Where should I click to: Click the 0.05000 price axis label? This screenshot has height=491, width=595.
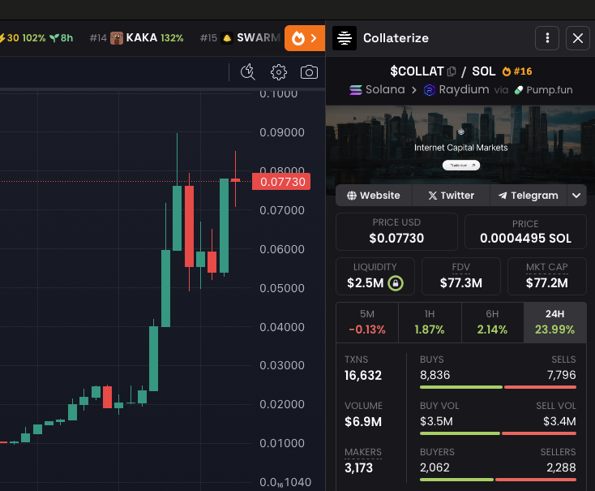[x=282, y=288]
